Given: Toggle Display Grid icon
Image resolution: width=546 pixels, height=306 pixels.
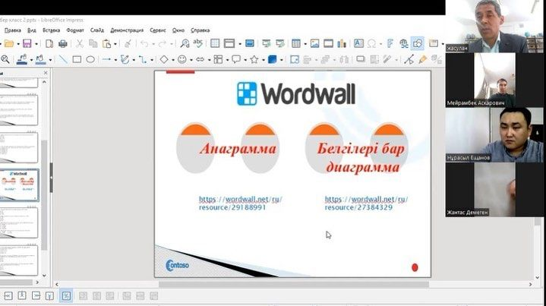Looking at the screenshot, I should [x=215, y=43].
